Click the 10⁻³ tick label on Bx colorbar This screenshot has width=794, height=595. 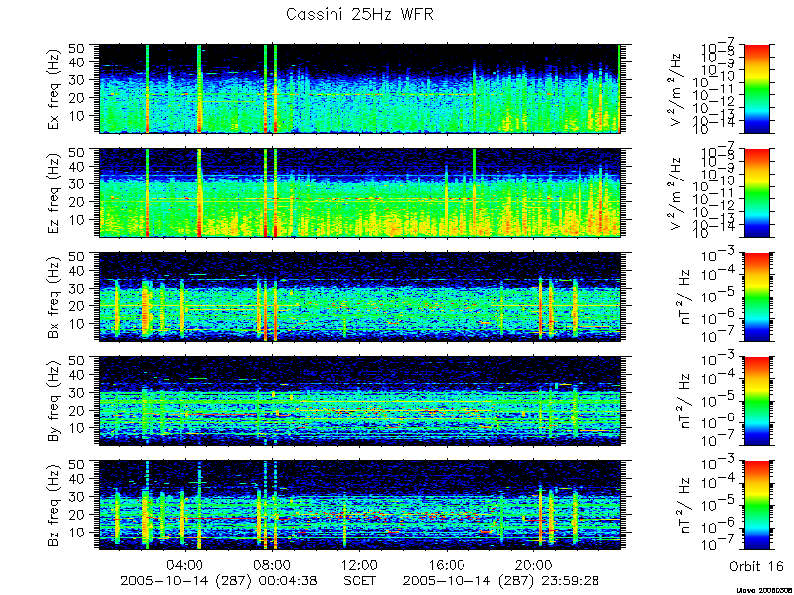719,256
